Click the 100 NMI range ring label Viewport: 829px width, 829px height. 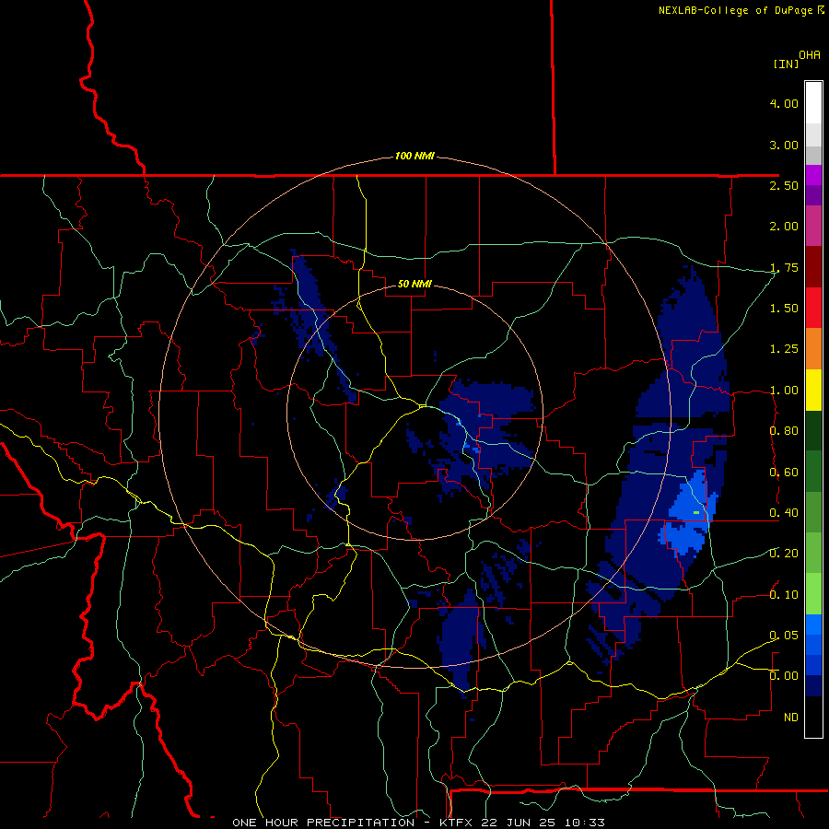click(x=414, y=156)
